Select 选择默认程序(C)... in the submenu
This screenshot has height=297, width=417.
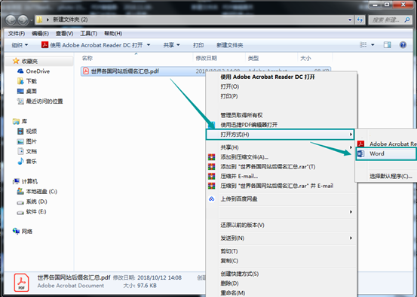391,176
